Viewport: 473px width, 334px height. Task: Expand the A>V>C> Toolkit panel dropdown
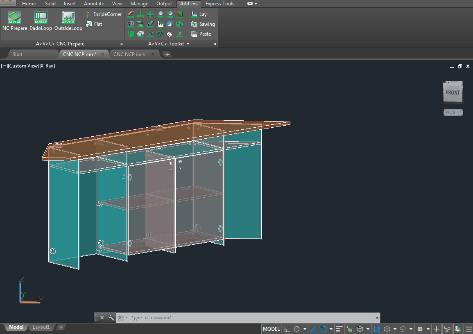188,44
